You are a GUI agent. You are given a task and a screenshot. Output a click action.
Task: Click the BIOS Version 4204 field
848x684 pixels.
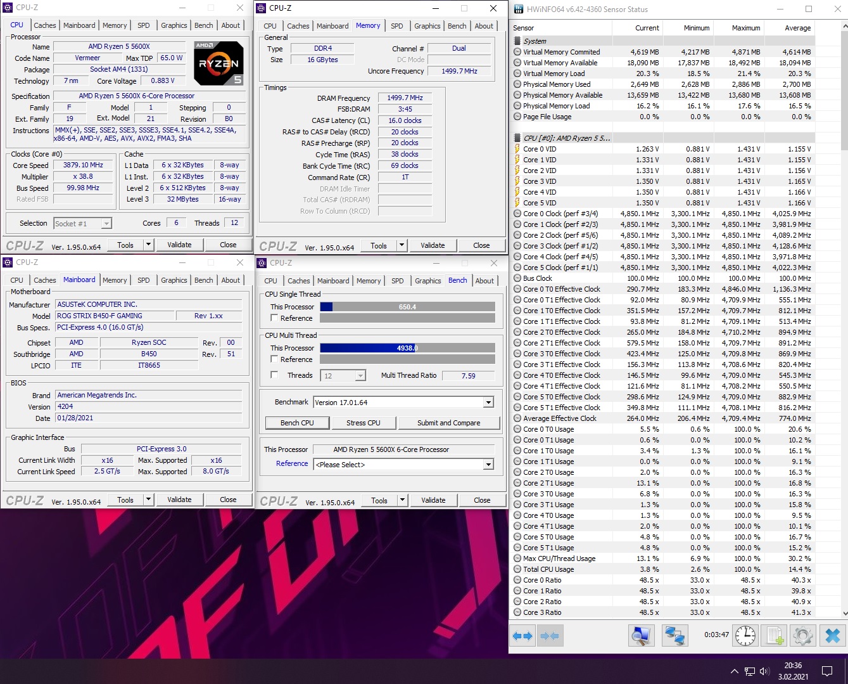[148, 406]
